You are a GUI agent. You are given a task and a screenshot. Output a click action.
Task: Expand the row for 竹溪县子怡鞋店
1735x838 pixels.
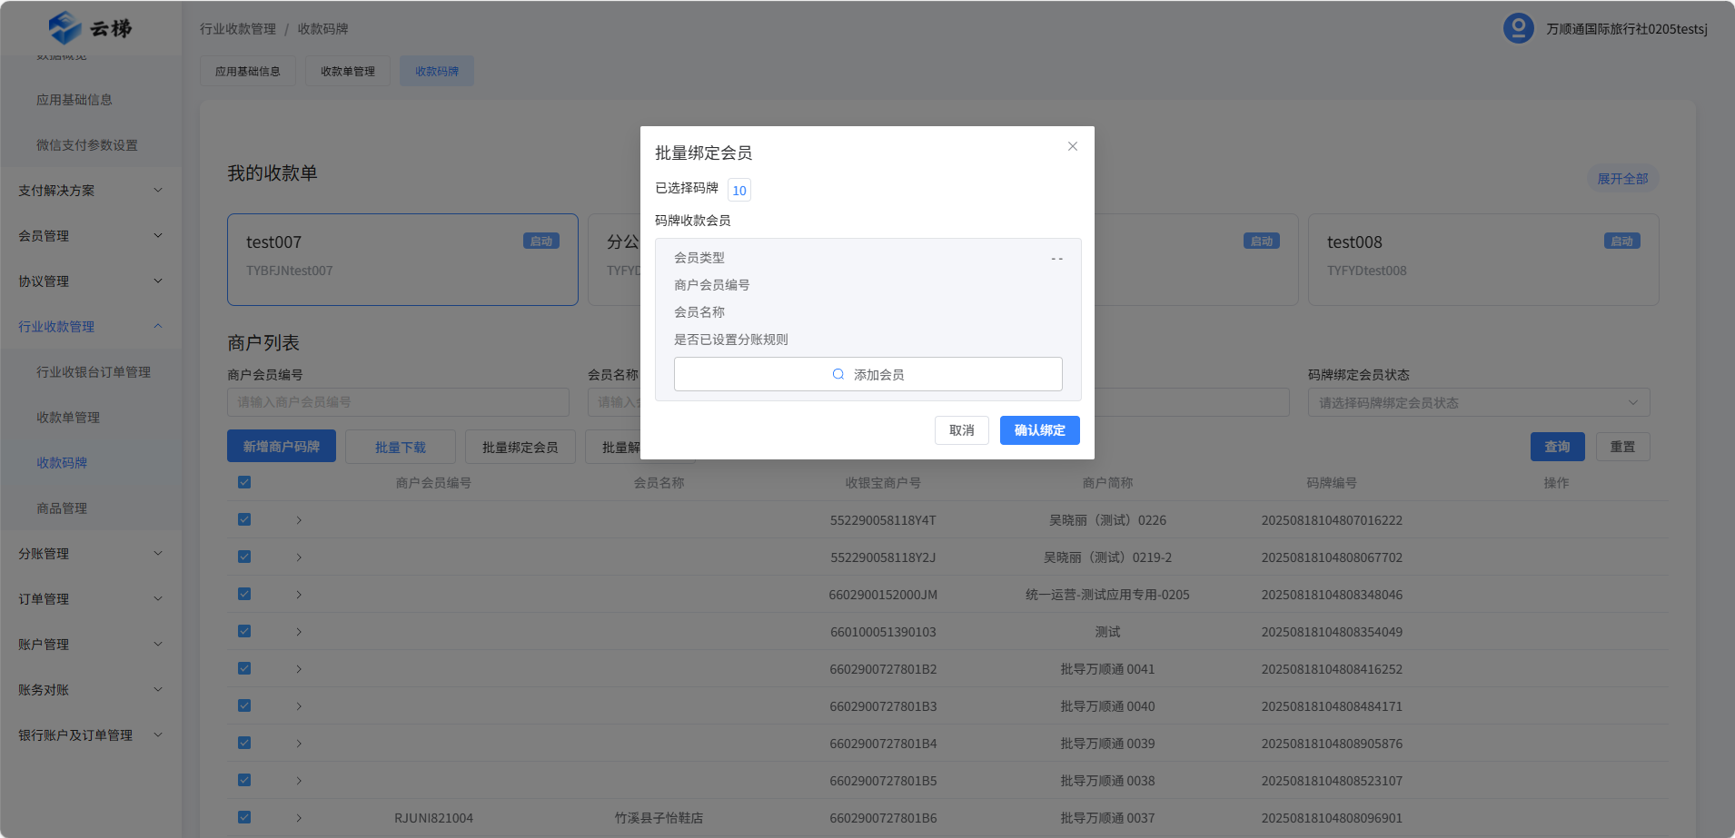tap(299, 818)
